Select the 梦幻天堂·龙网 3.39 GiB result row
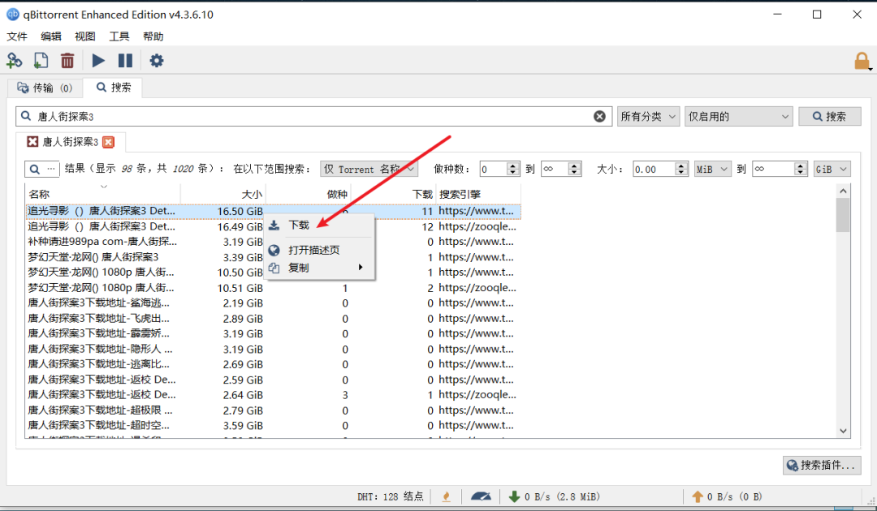The height and width of the screenshot is (511, 877). pos(273,257)
